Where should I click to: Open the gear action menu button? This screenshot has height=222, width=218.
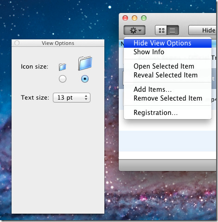pos(135,30)
